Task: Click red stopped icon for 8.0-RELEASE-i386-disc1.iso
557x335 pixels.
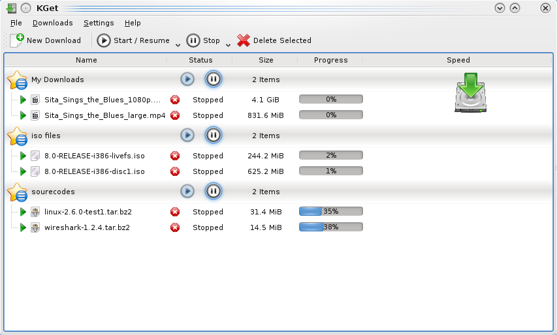Action: click(x=175, y=171)
